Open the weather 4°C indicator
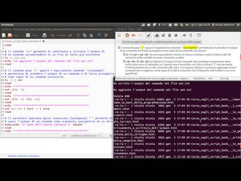Viewport: 241px width, 181px height. coord(162,25)
